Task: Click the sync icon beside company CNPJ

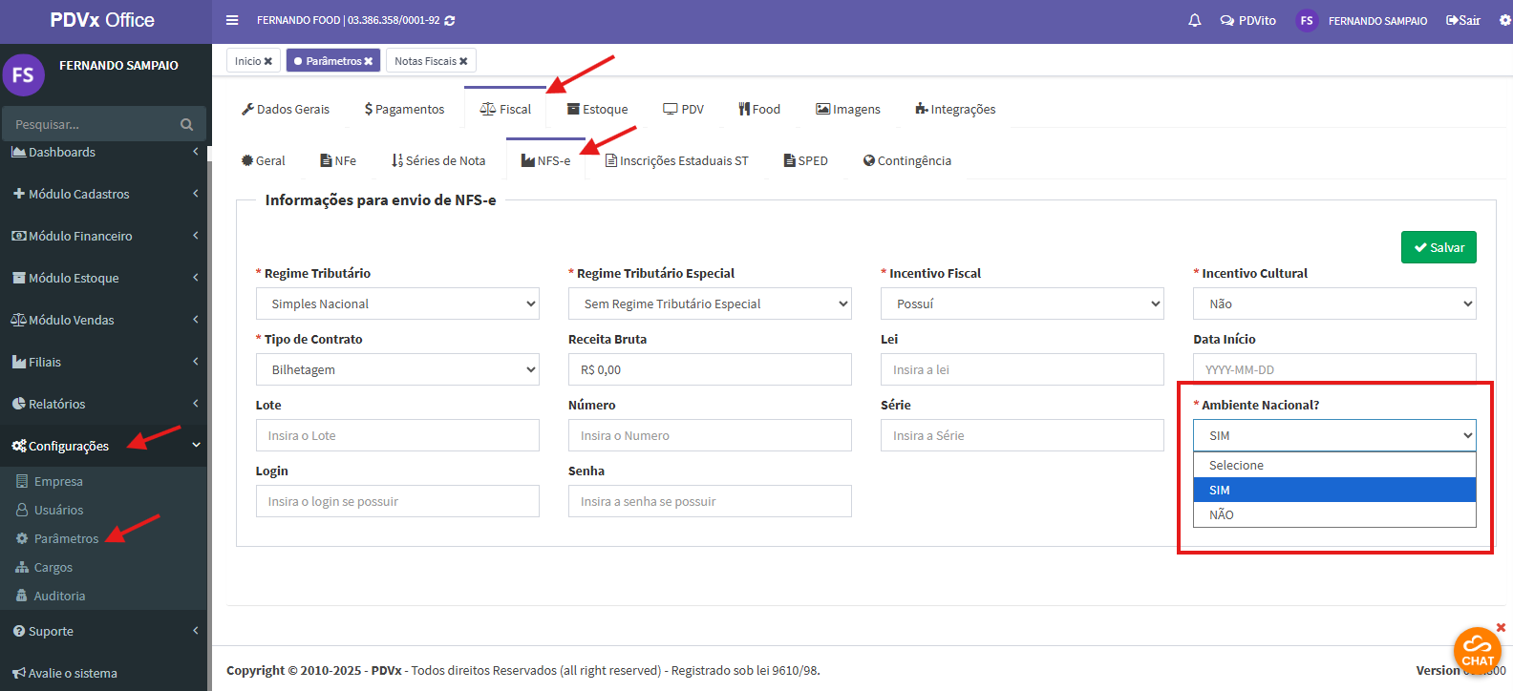Action: (x=450, y=20)
